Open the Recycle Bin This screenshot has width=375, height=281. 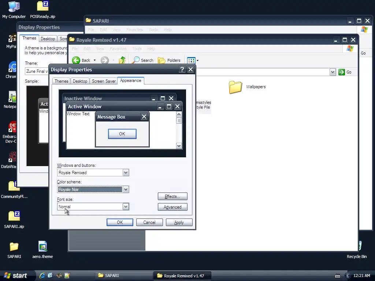coord(357,250)
